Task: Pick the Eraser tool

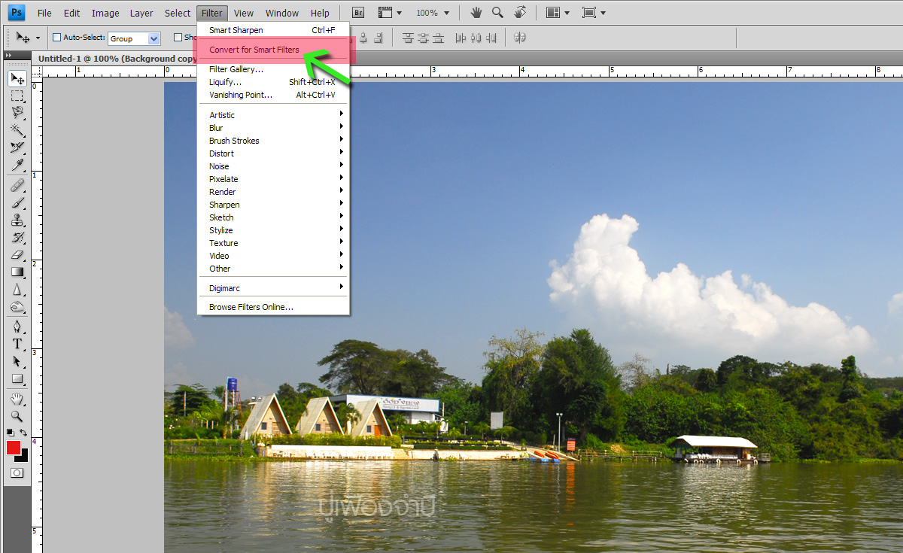Action: (17, 255)
